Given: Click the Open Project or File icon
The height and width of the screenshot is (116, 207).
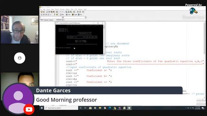Looking at the screenshot, I should (x=44, y=12).
